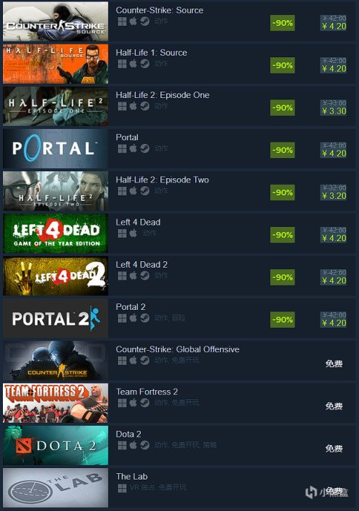Click the Windows icon under Counter-Strike: Source
Screen dimensions: 359x511
[x=122, y=21]
